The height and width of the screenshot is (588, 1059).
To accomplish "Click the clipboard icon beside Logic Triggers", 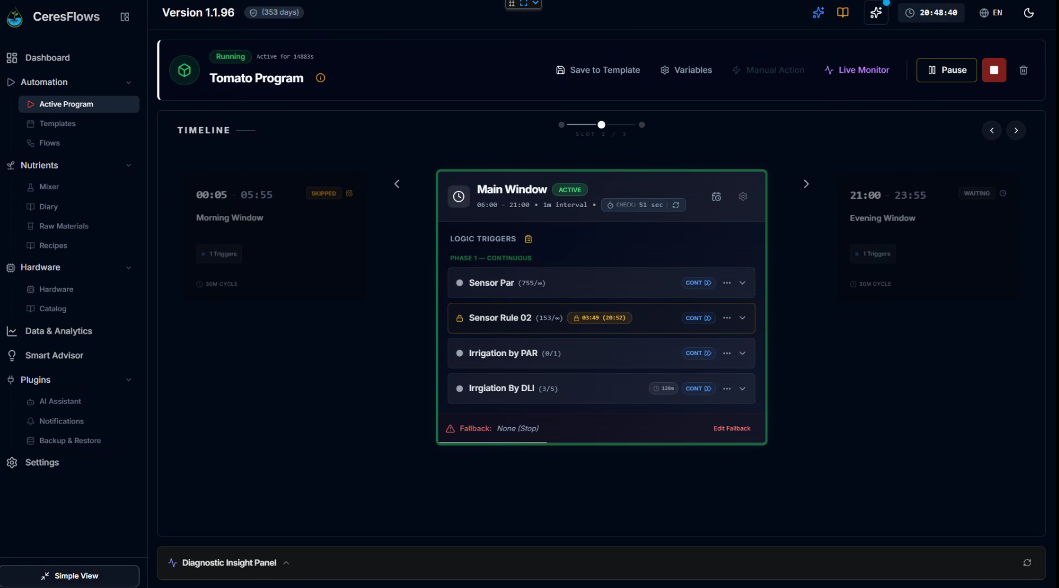I will coord(528,239).
